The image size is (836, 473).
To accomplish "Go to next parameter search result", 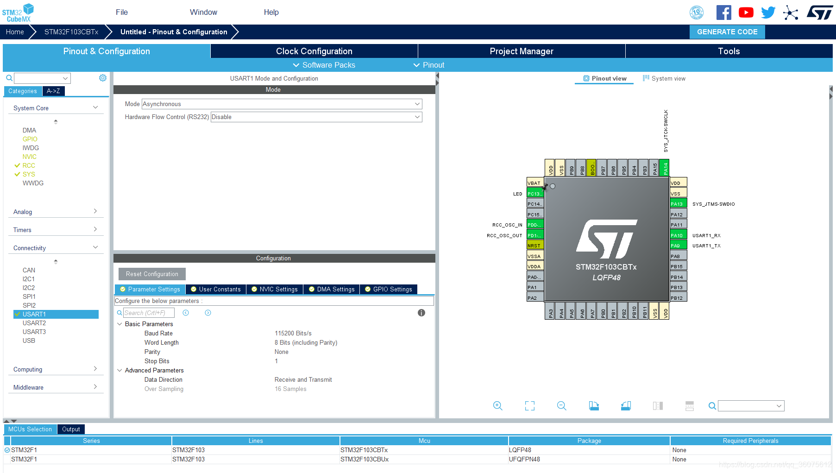I will pyautogui.click(x=208, y=313).
